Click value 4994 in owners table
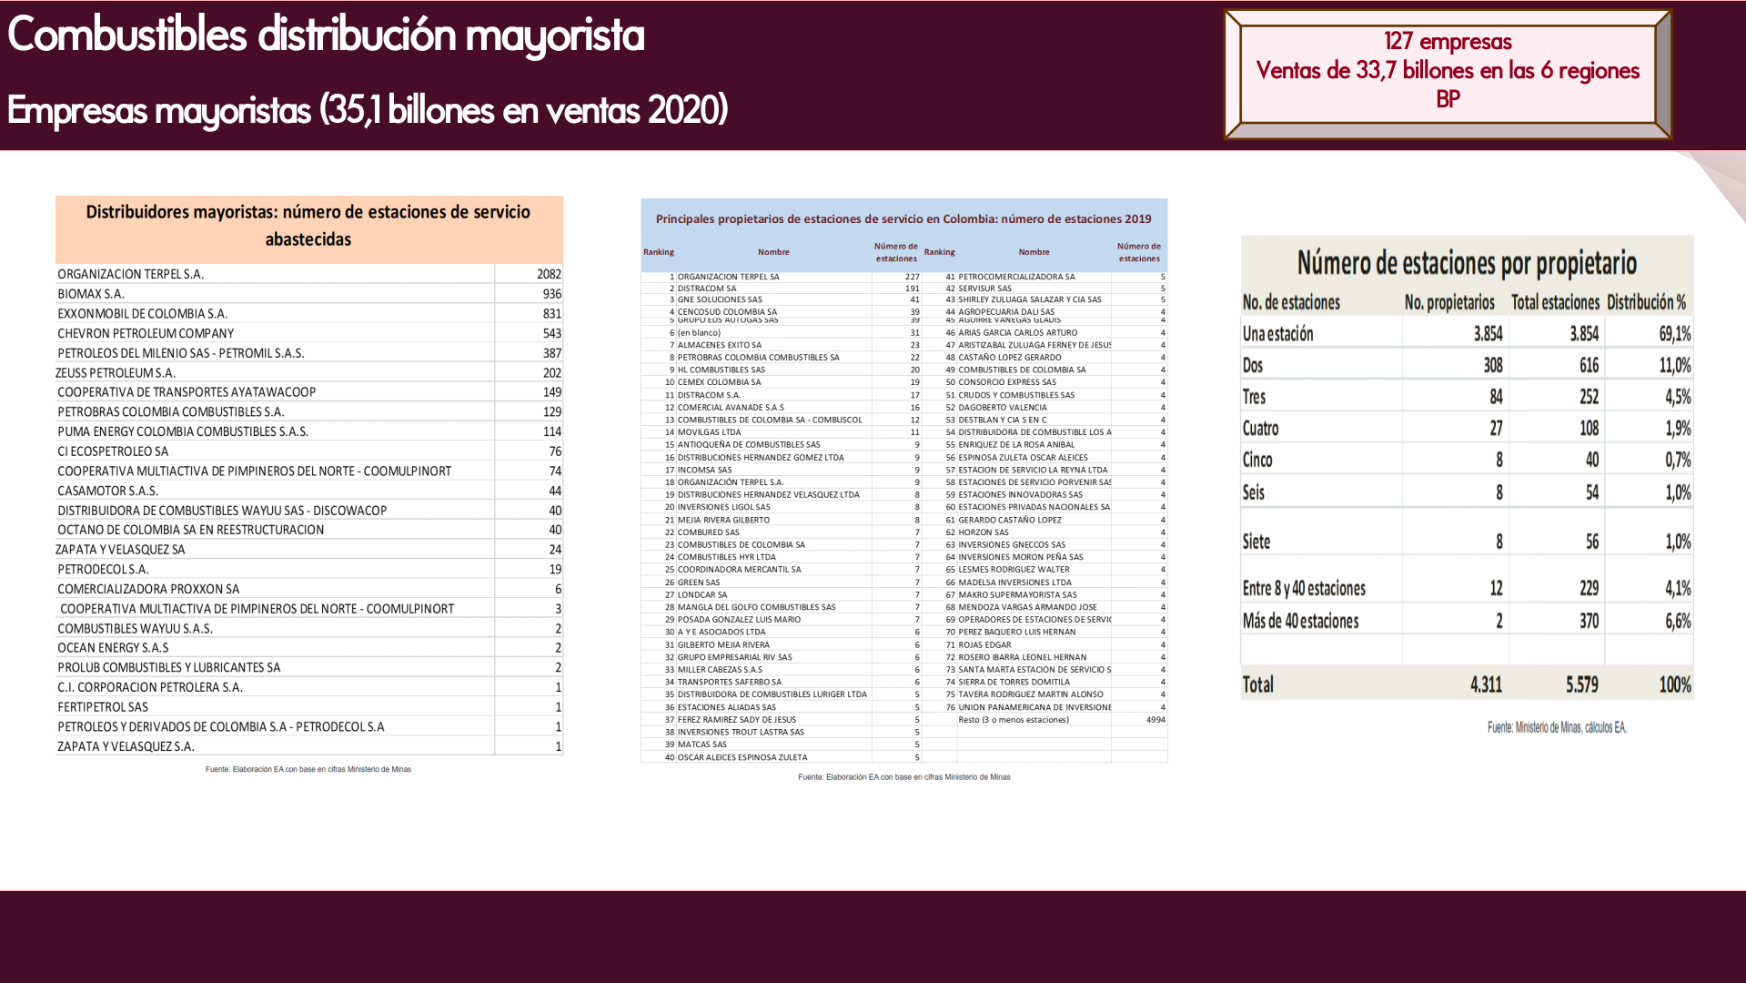This screenshot has width=1746, height=983. 1156,720
